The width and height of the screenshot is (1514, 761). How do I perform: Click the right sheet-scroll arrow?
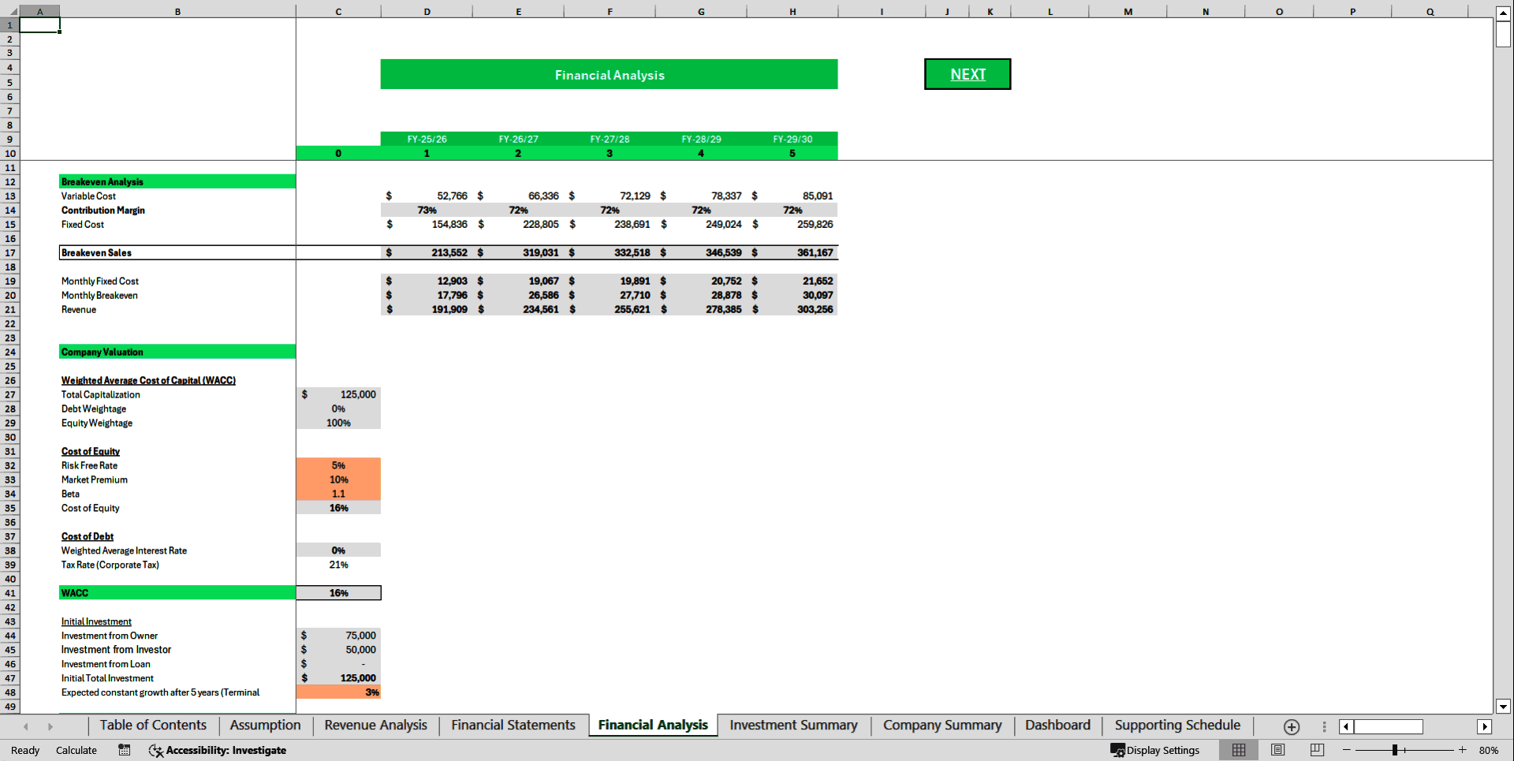pos(50,726)
